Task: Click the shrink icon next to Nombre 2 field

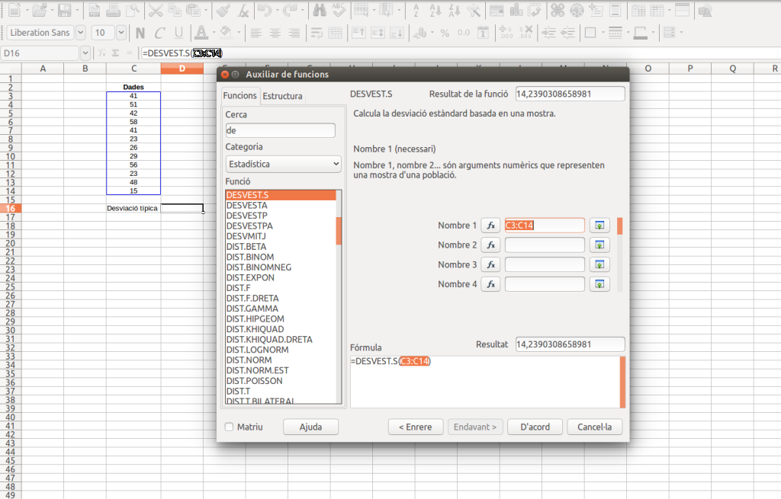Action: [x=600, y=245]
